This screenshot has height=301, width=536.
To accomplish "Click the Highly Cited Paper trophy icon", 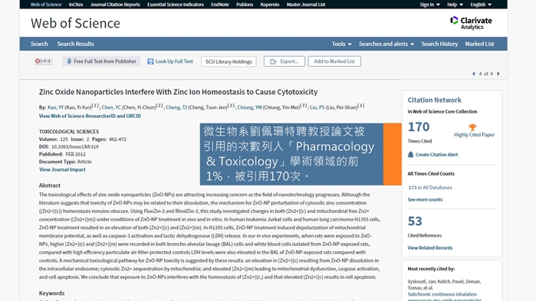I will (472, 127).
